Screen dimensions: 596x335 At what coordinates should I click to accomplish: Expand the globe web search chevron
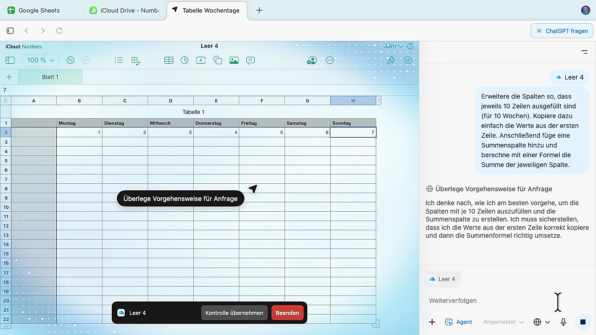[x=548, y=322]
